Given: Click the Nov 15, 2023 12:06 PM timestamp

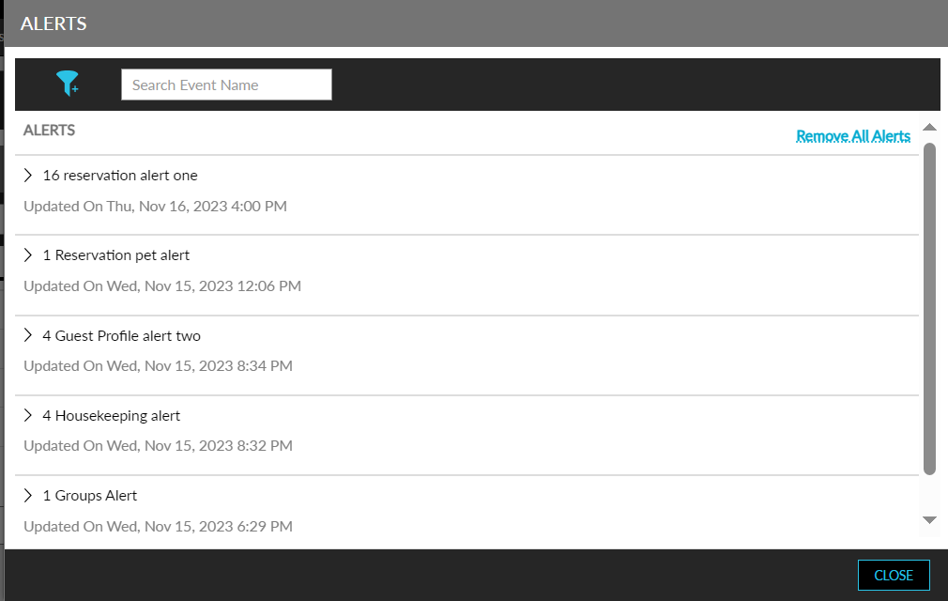Looking at the screenshot, I should 222,286.
